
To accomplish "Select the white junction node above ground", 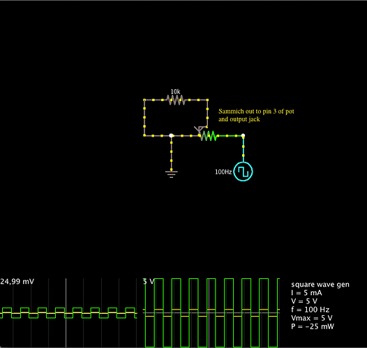I will (171, 136).
